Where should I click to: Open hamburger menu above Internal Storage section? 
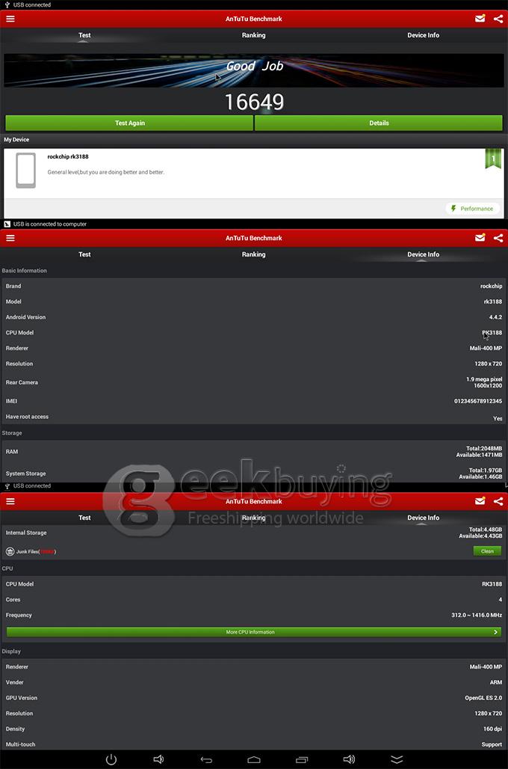(10, 501)
